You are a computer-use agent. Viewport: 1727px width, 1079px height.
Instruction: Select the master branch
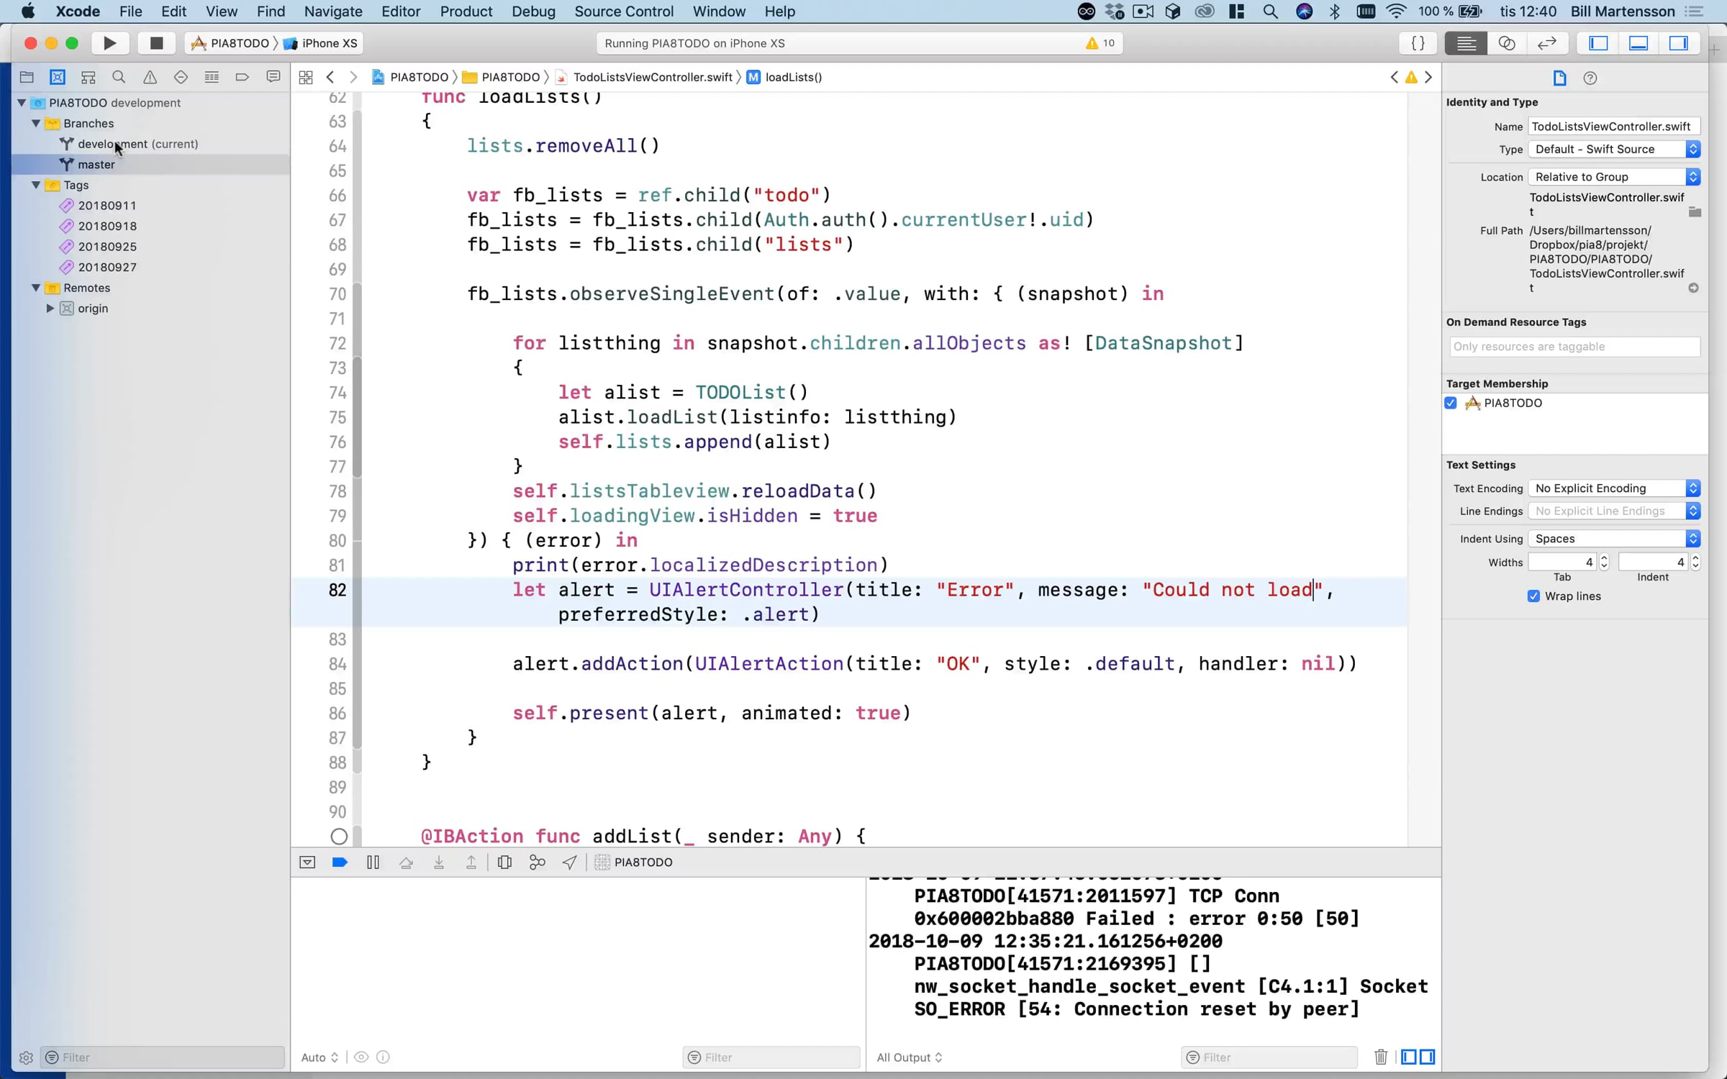click(96, 164)
